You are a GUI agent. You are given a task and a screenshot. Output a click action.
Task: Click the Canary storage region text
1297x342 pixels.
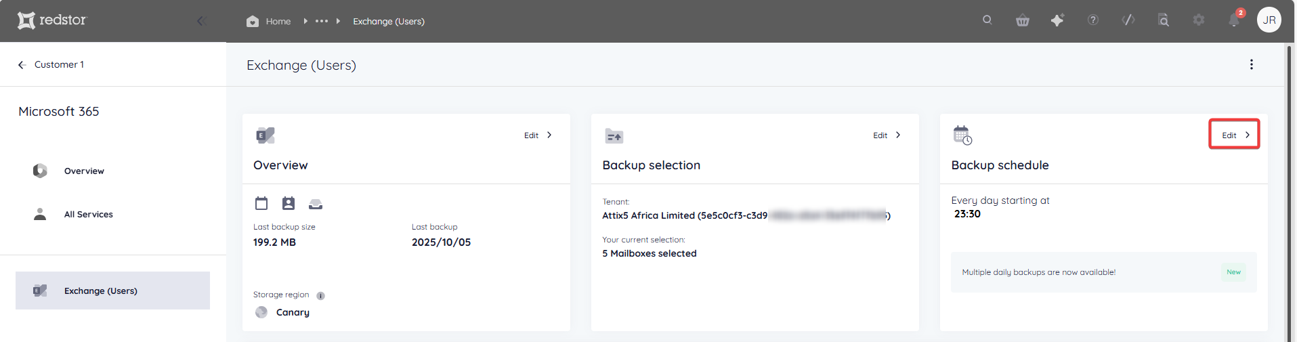point(293,312)
